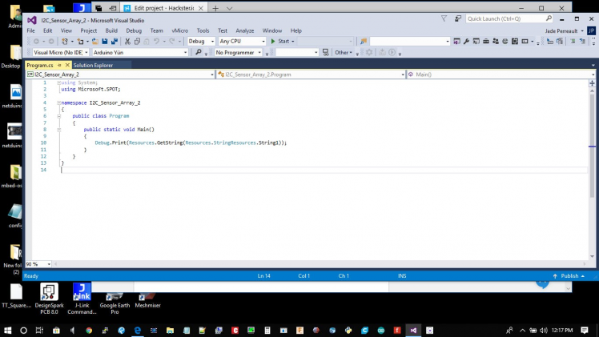The image size is (599, 337).
Task: Open the File menu
Action: tap(30, 30)
